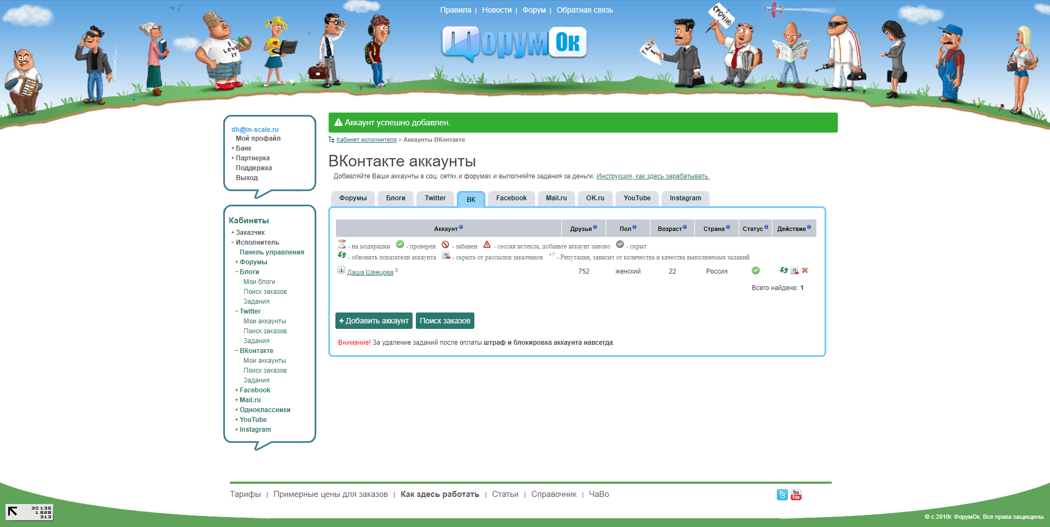The height and width of the screenshot is (527, 1050).
Task: Open the Mail.ru tab
Action: pyautogui.click(x=556, y=198)
